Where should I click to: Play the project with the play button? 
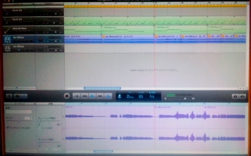point(92,96)
